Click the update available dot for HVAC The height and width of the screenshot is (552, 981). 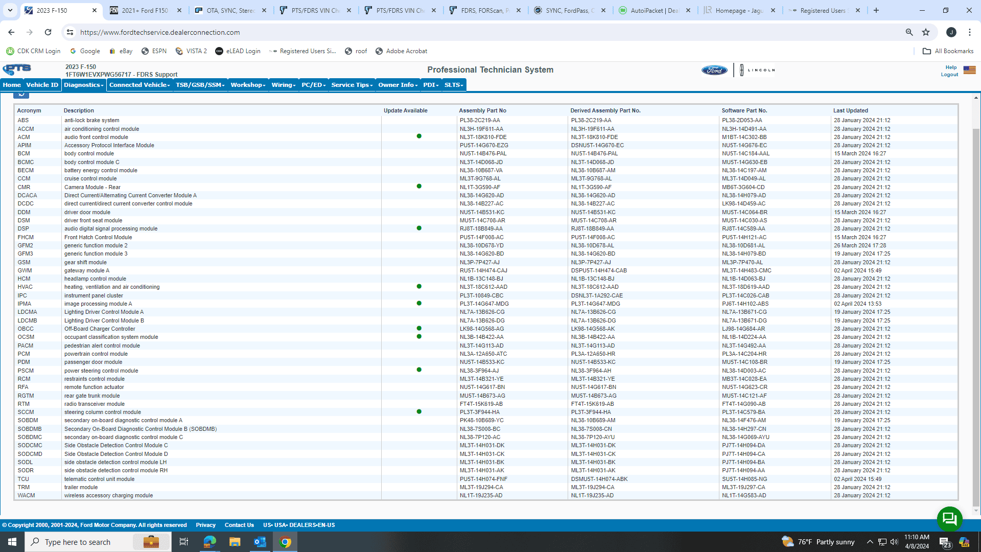(419, 287)
